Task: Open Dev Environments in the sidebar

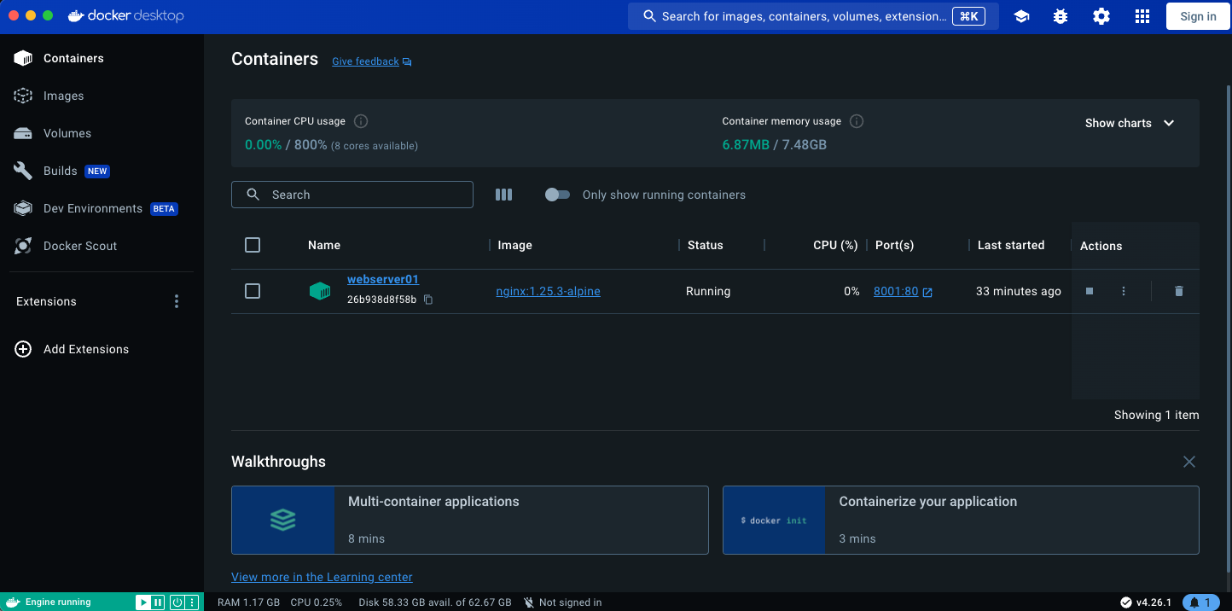Action: click(x=102, y=208)
